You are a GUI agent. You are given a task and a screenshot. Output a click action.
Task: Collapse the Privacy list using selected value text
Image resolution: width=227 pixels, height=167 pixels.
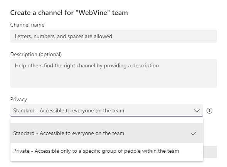tap(69, 110)
